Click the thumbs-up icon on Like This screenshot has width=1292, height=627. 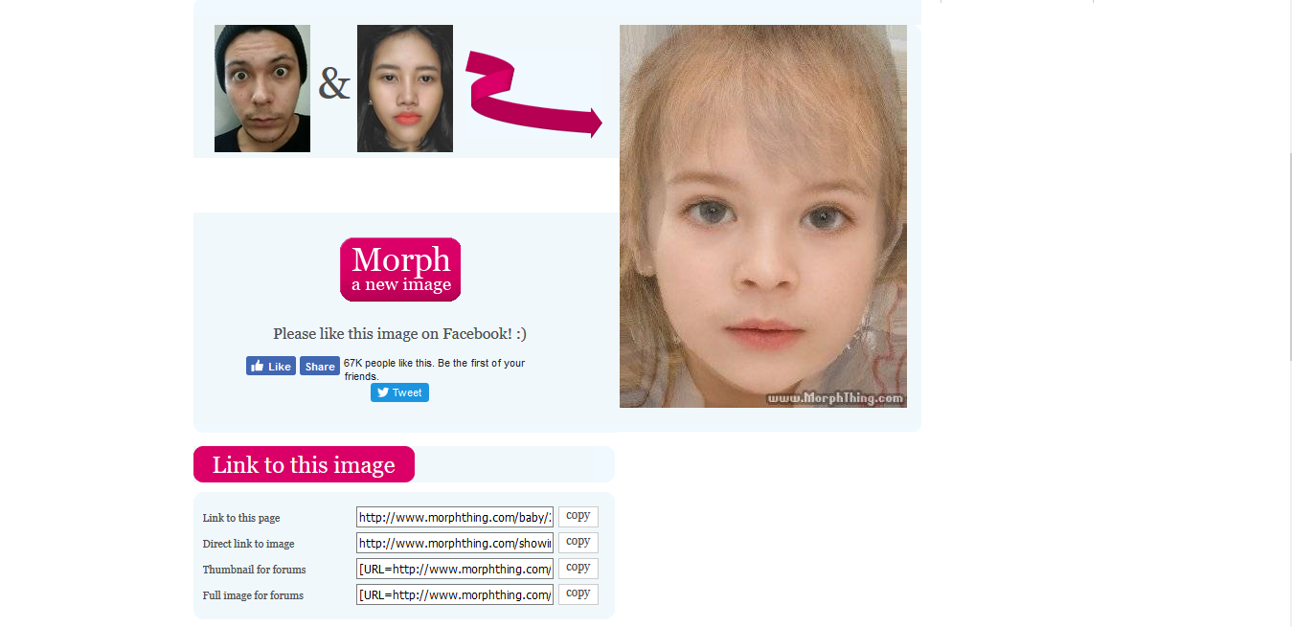click(257, 366)
